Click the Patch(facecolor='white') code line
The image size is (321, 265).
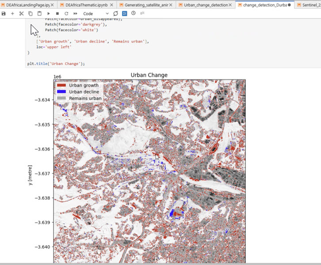(x=72, y=30)
